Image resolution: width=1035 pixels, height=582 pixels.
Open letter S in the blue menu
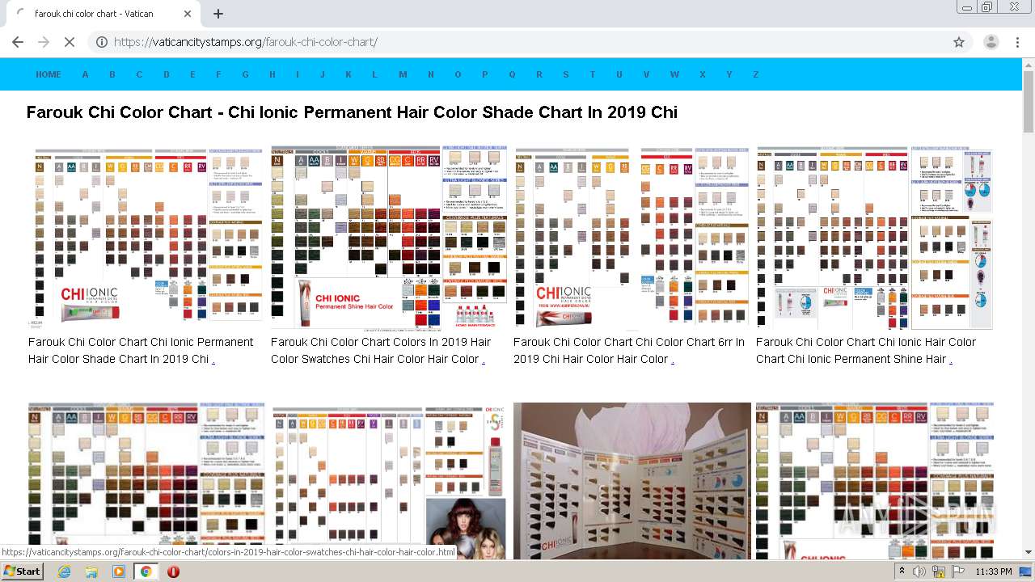(x=566, y=74)
